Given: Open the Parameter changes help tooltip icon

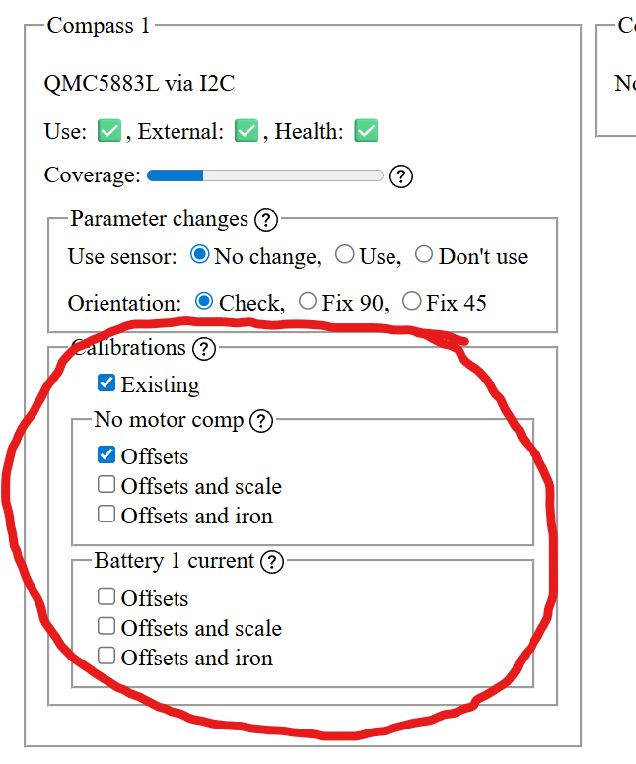Looking at the screenshot, I should tap(265, 220).
